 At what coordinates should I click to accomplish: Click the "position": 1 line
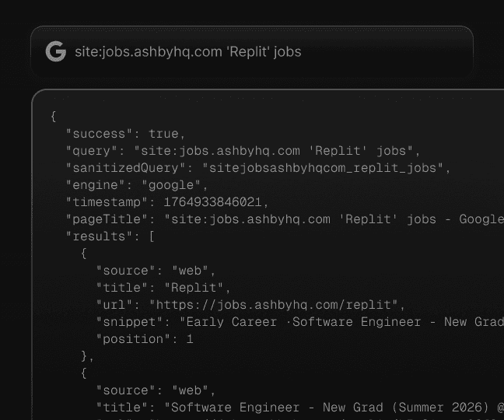(145, 339)
